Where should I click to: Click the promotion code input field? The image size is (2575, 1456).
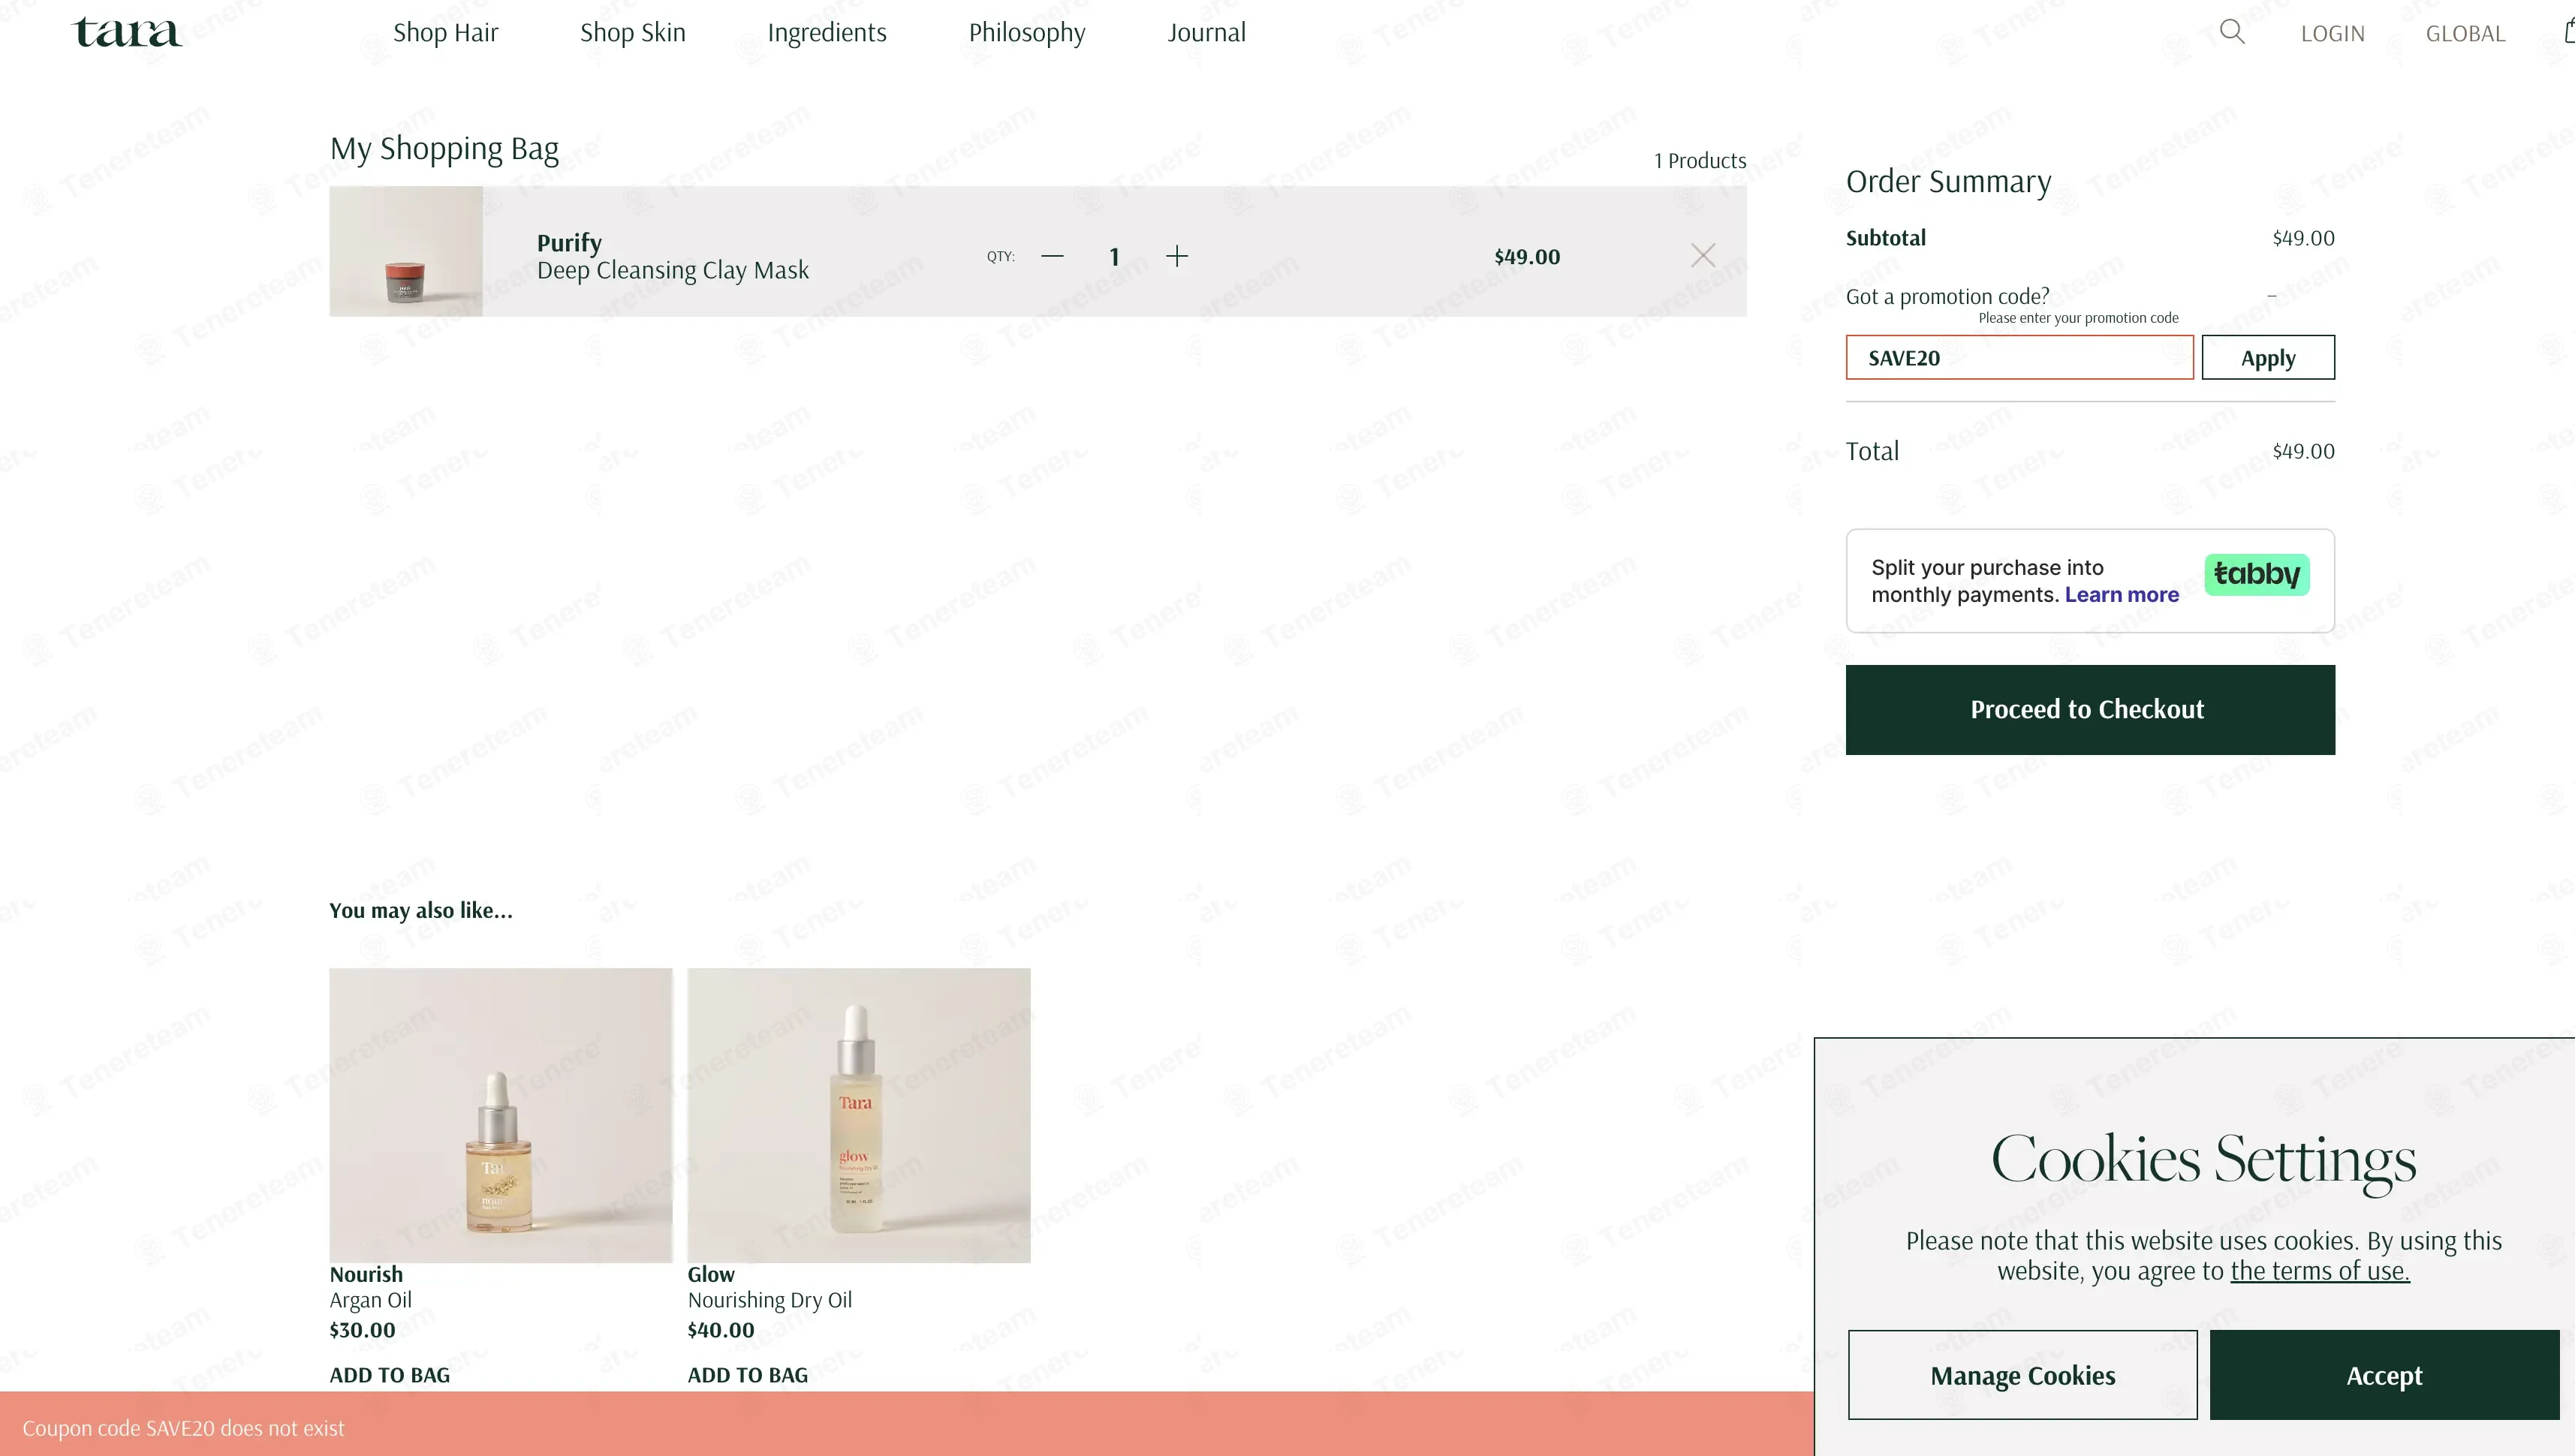tap(2019, 357)
